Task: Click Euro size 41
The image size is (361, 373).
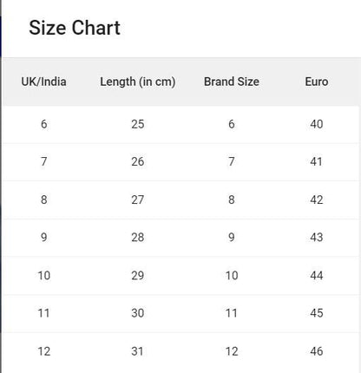Action: pyautogui.click(x=317, y=161)
